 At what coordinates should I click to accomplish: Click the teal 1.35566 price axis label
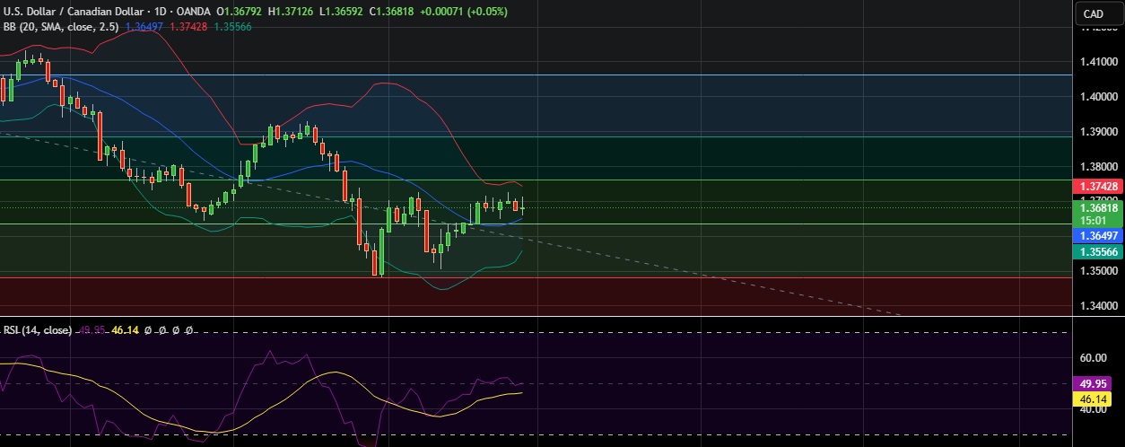(1096, 253)
